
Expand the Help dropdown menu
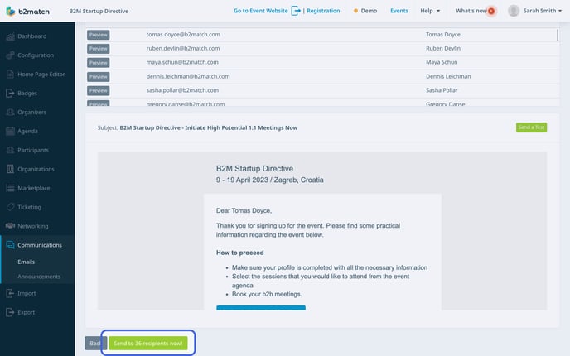pyautogui.click(x=430, y=11)
